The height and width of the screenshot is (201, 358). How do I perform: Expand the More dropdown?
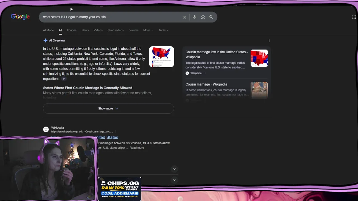coord(148,30)
